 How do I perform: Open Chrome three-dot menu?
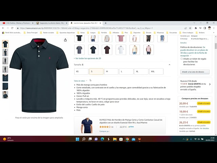(x=214, y=28)
